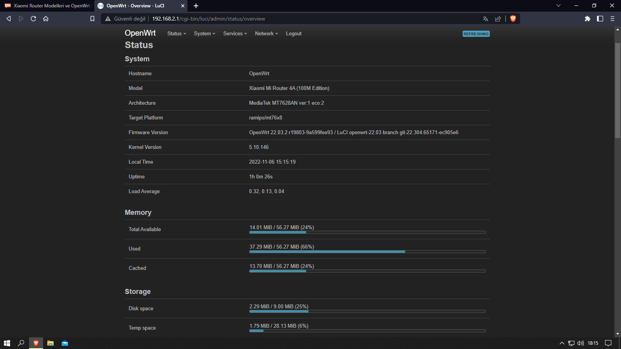Open File Explorer from taskbar
The image size is (621, 349).
50,343
